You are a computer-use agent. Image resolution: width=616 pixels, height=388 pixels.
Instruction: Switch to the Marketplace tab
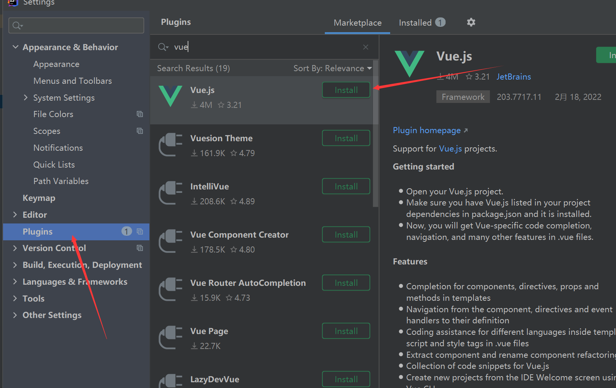[357, 23]
